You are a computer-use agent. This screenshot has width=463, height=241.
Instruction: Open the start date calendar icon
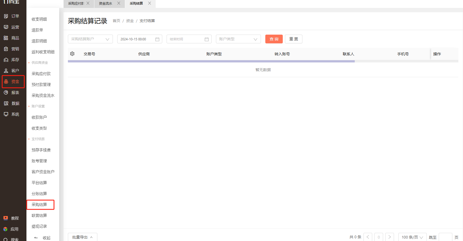coord(157,39)
